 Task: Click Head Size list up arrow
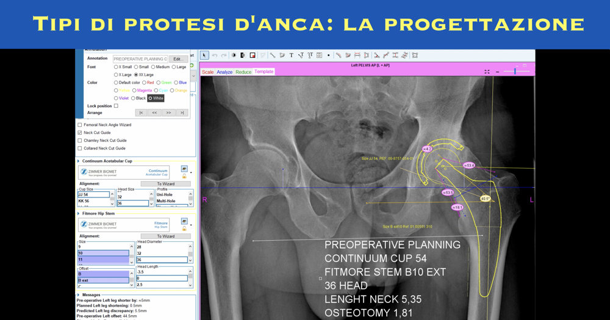[151, 194]
